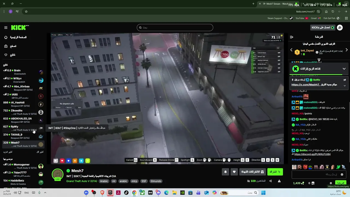Select the Arabic stream tag
This screenshot has height=197, width=350.
[x=104, y=181]
